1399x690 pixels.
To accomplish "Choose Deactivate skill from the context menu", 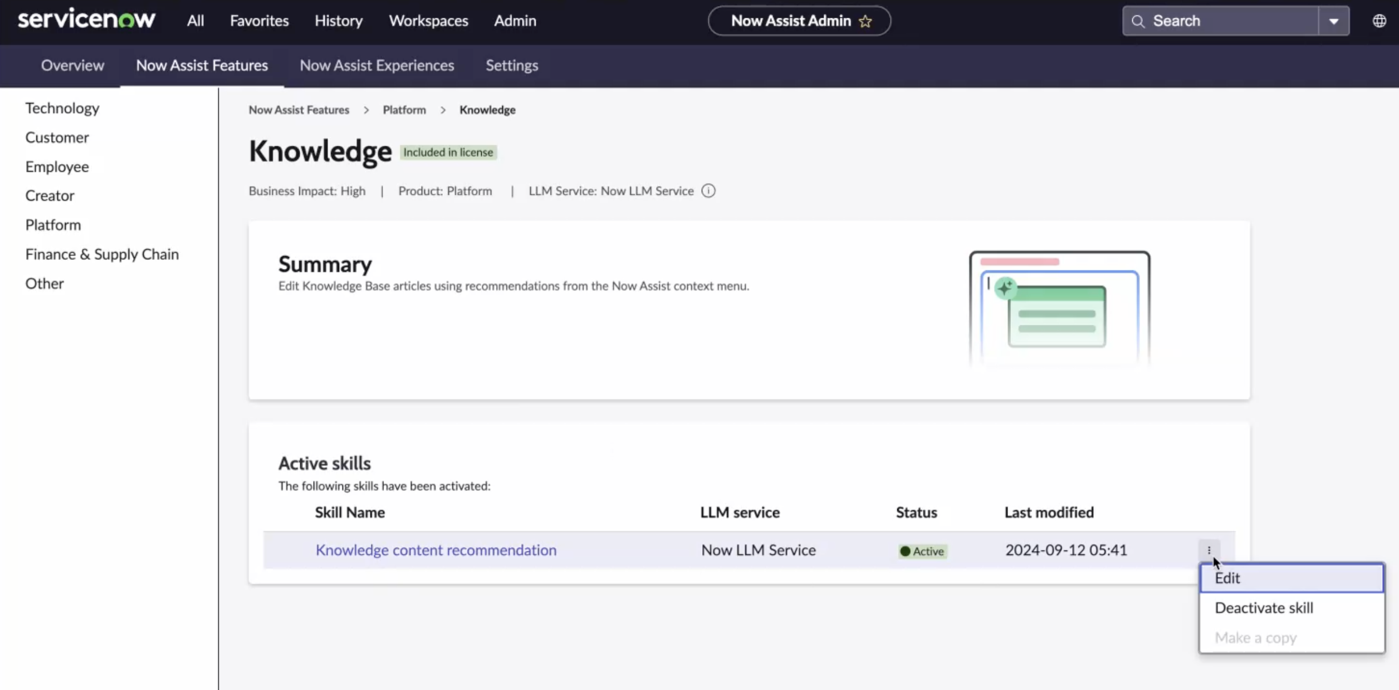I will [1292, 608].
